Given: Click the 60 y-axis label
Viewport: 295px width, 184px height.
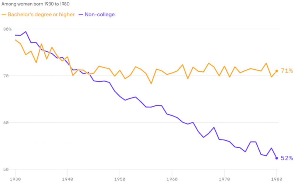Looking at the screenshot, I should 6,122.
